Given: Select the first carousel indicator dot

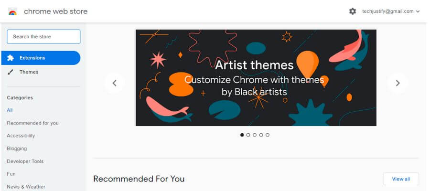Looking at the screenshot, I should pyautogui.click(x=242, y=135).
